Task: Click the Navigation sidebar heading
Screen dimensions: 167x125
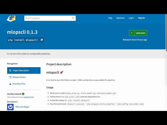Action: 12,64
